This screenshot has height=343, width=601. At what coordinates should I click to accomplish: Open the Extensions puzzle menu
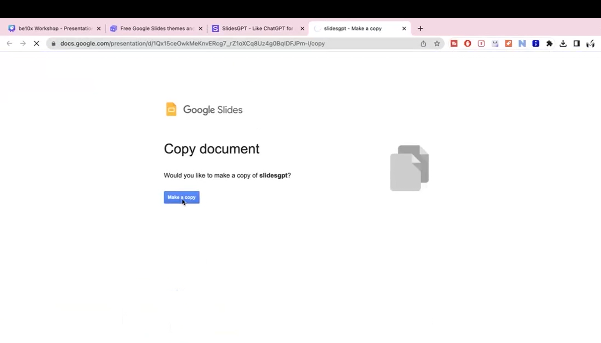pos(549,43)
